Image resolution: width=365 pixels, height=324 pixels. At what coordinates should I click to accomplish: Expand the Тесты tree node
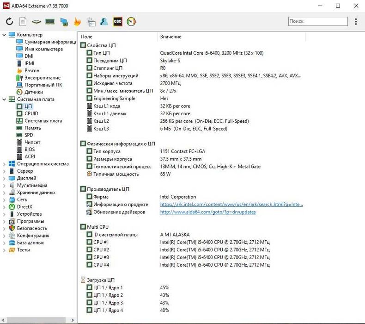pos(4,250)
